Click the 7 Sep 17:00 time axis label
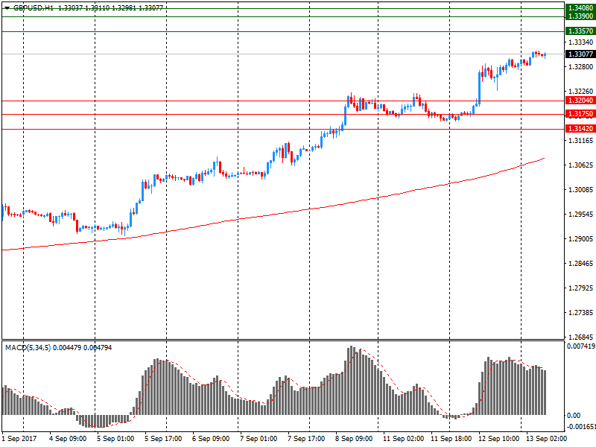 coord(306,439)
